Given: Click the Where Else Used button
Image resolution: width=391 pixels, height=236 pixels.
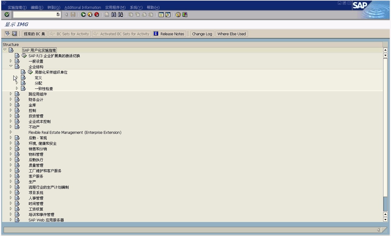Looking at the screenshot, I should point(232,34).
